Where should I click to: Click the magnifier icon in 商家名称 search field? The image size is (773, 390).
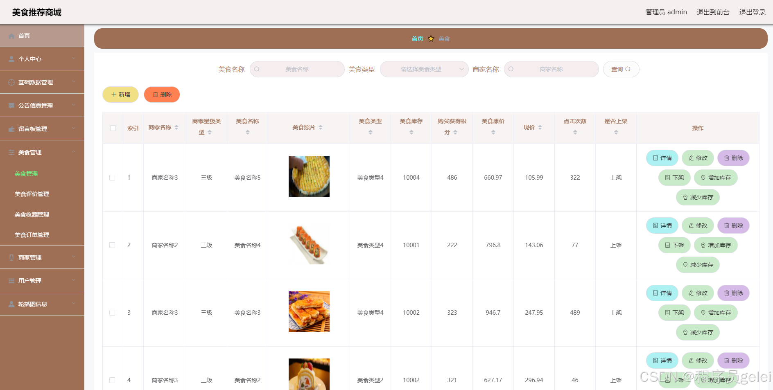pos(511,70)
